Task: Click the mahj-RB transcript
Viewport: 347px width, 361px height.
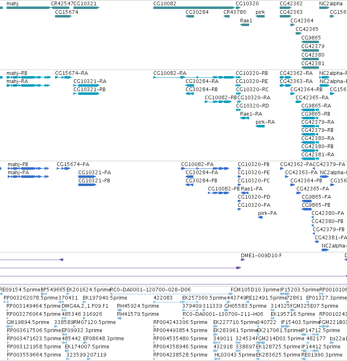Action: pyautogui.click(x=29, y=77)
